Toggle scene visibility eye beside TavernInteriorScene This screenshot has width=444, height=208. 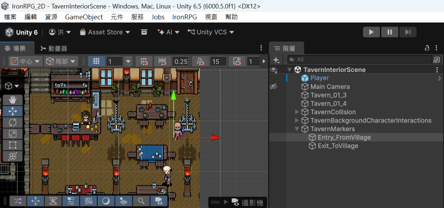click(273, 70)
